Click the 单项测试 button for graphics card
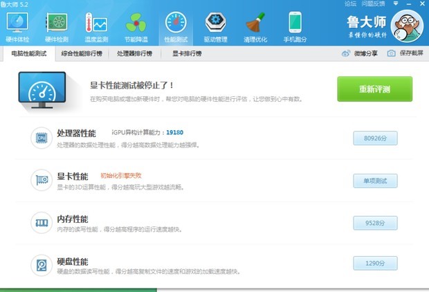The width and height of the screenshot is (429, 292). (x=375, y=181)
